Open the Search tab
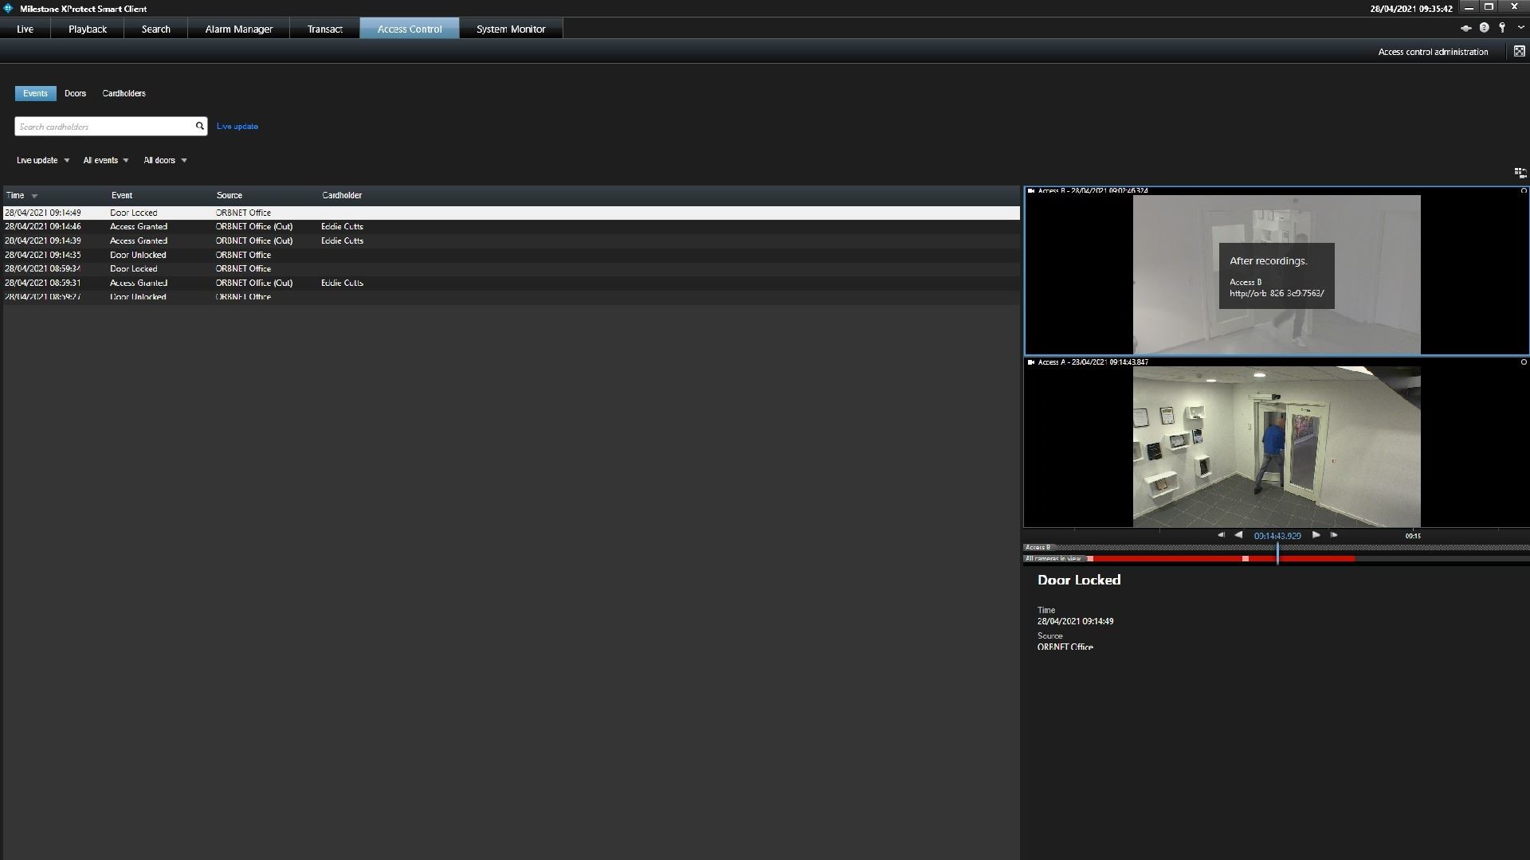This screenshot has width=1530, height=860. pyautogui.click(x=156, y=29)
